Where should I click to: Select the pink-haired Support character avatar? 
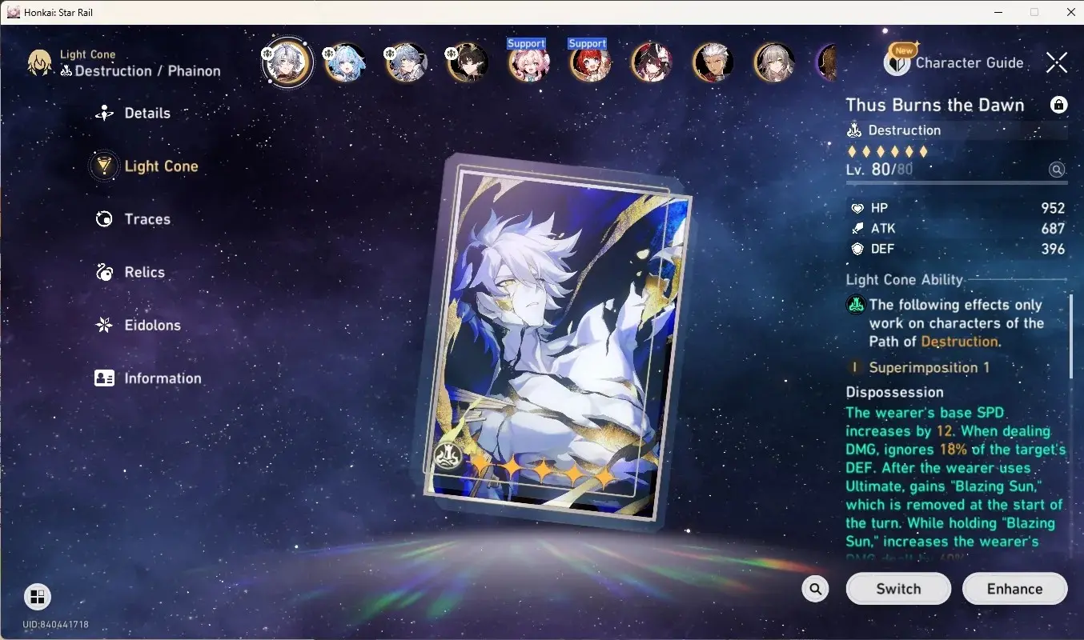point(529,62)
